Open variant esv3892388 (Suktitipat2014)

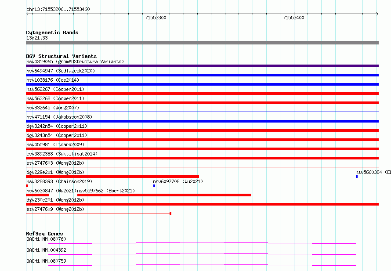coord(62,154)
